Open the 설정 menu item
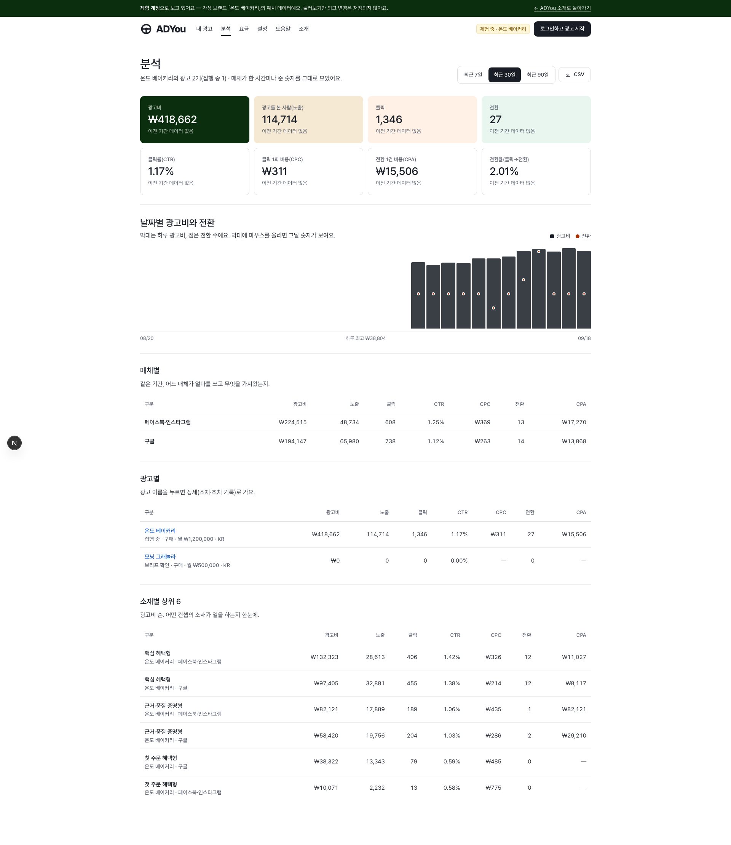731x845 pixels. click(x=262, y=29)
